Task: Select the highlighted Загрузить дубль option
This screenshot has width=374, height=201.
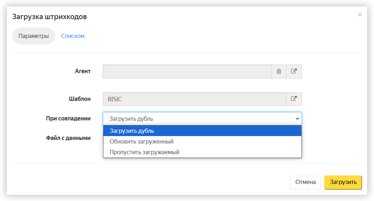Action: point(202,131)
